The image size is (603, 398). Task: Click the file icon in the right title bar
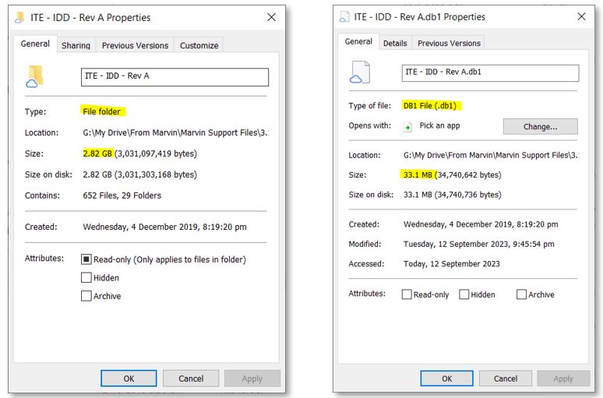pos(344,16)
